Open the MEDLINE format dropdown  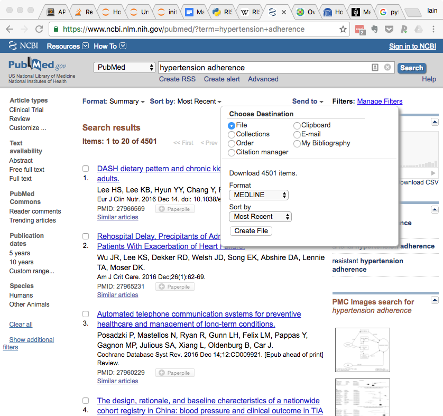[259, 195]
